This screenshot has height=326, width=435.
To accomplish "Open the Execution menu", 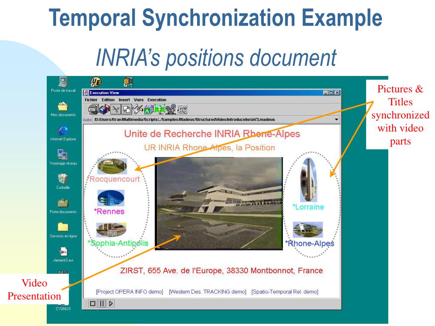I will tap(157, 100).
